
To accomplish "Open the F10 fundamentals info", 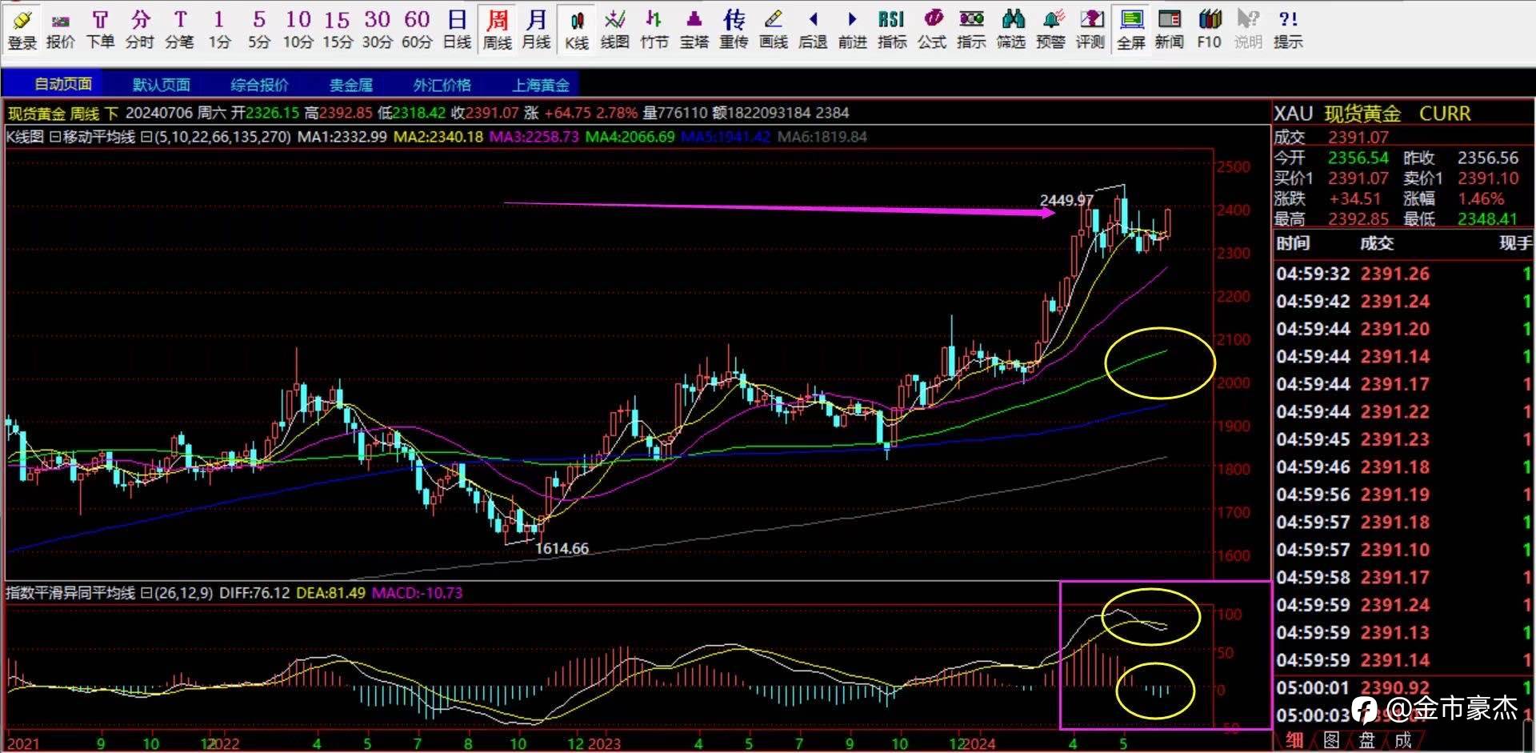I will [x=1209, y=29].
